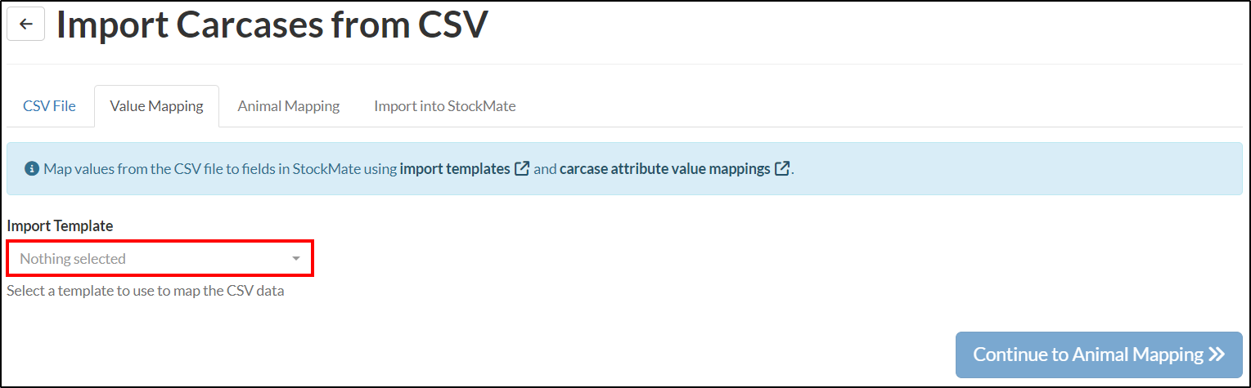Click Continue to Animal Mapping button
This screenshot has width=1251, height=388.
pos(1099,355)
